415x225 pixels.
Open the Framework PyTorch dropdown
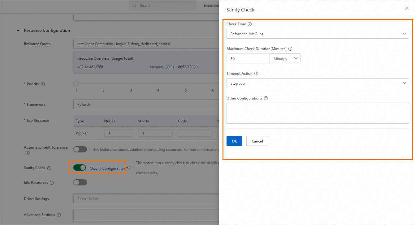coord(146,104)
